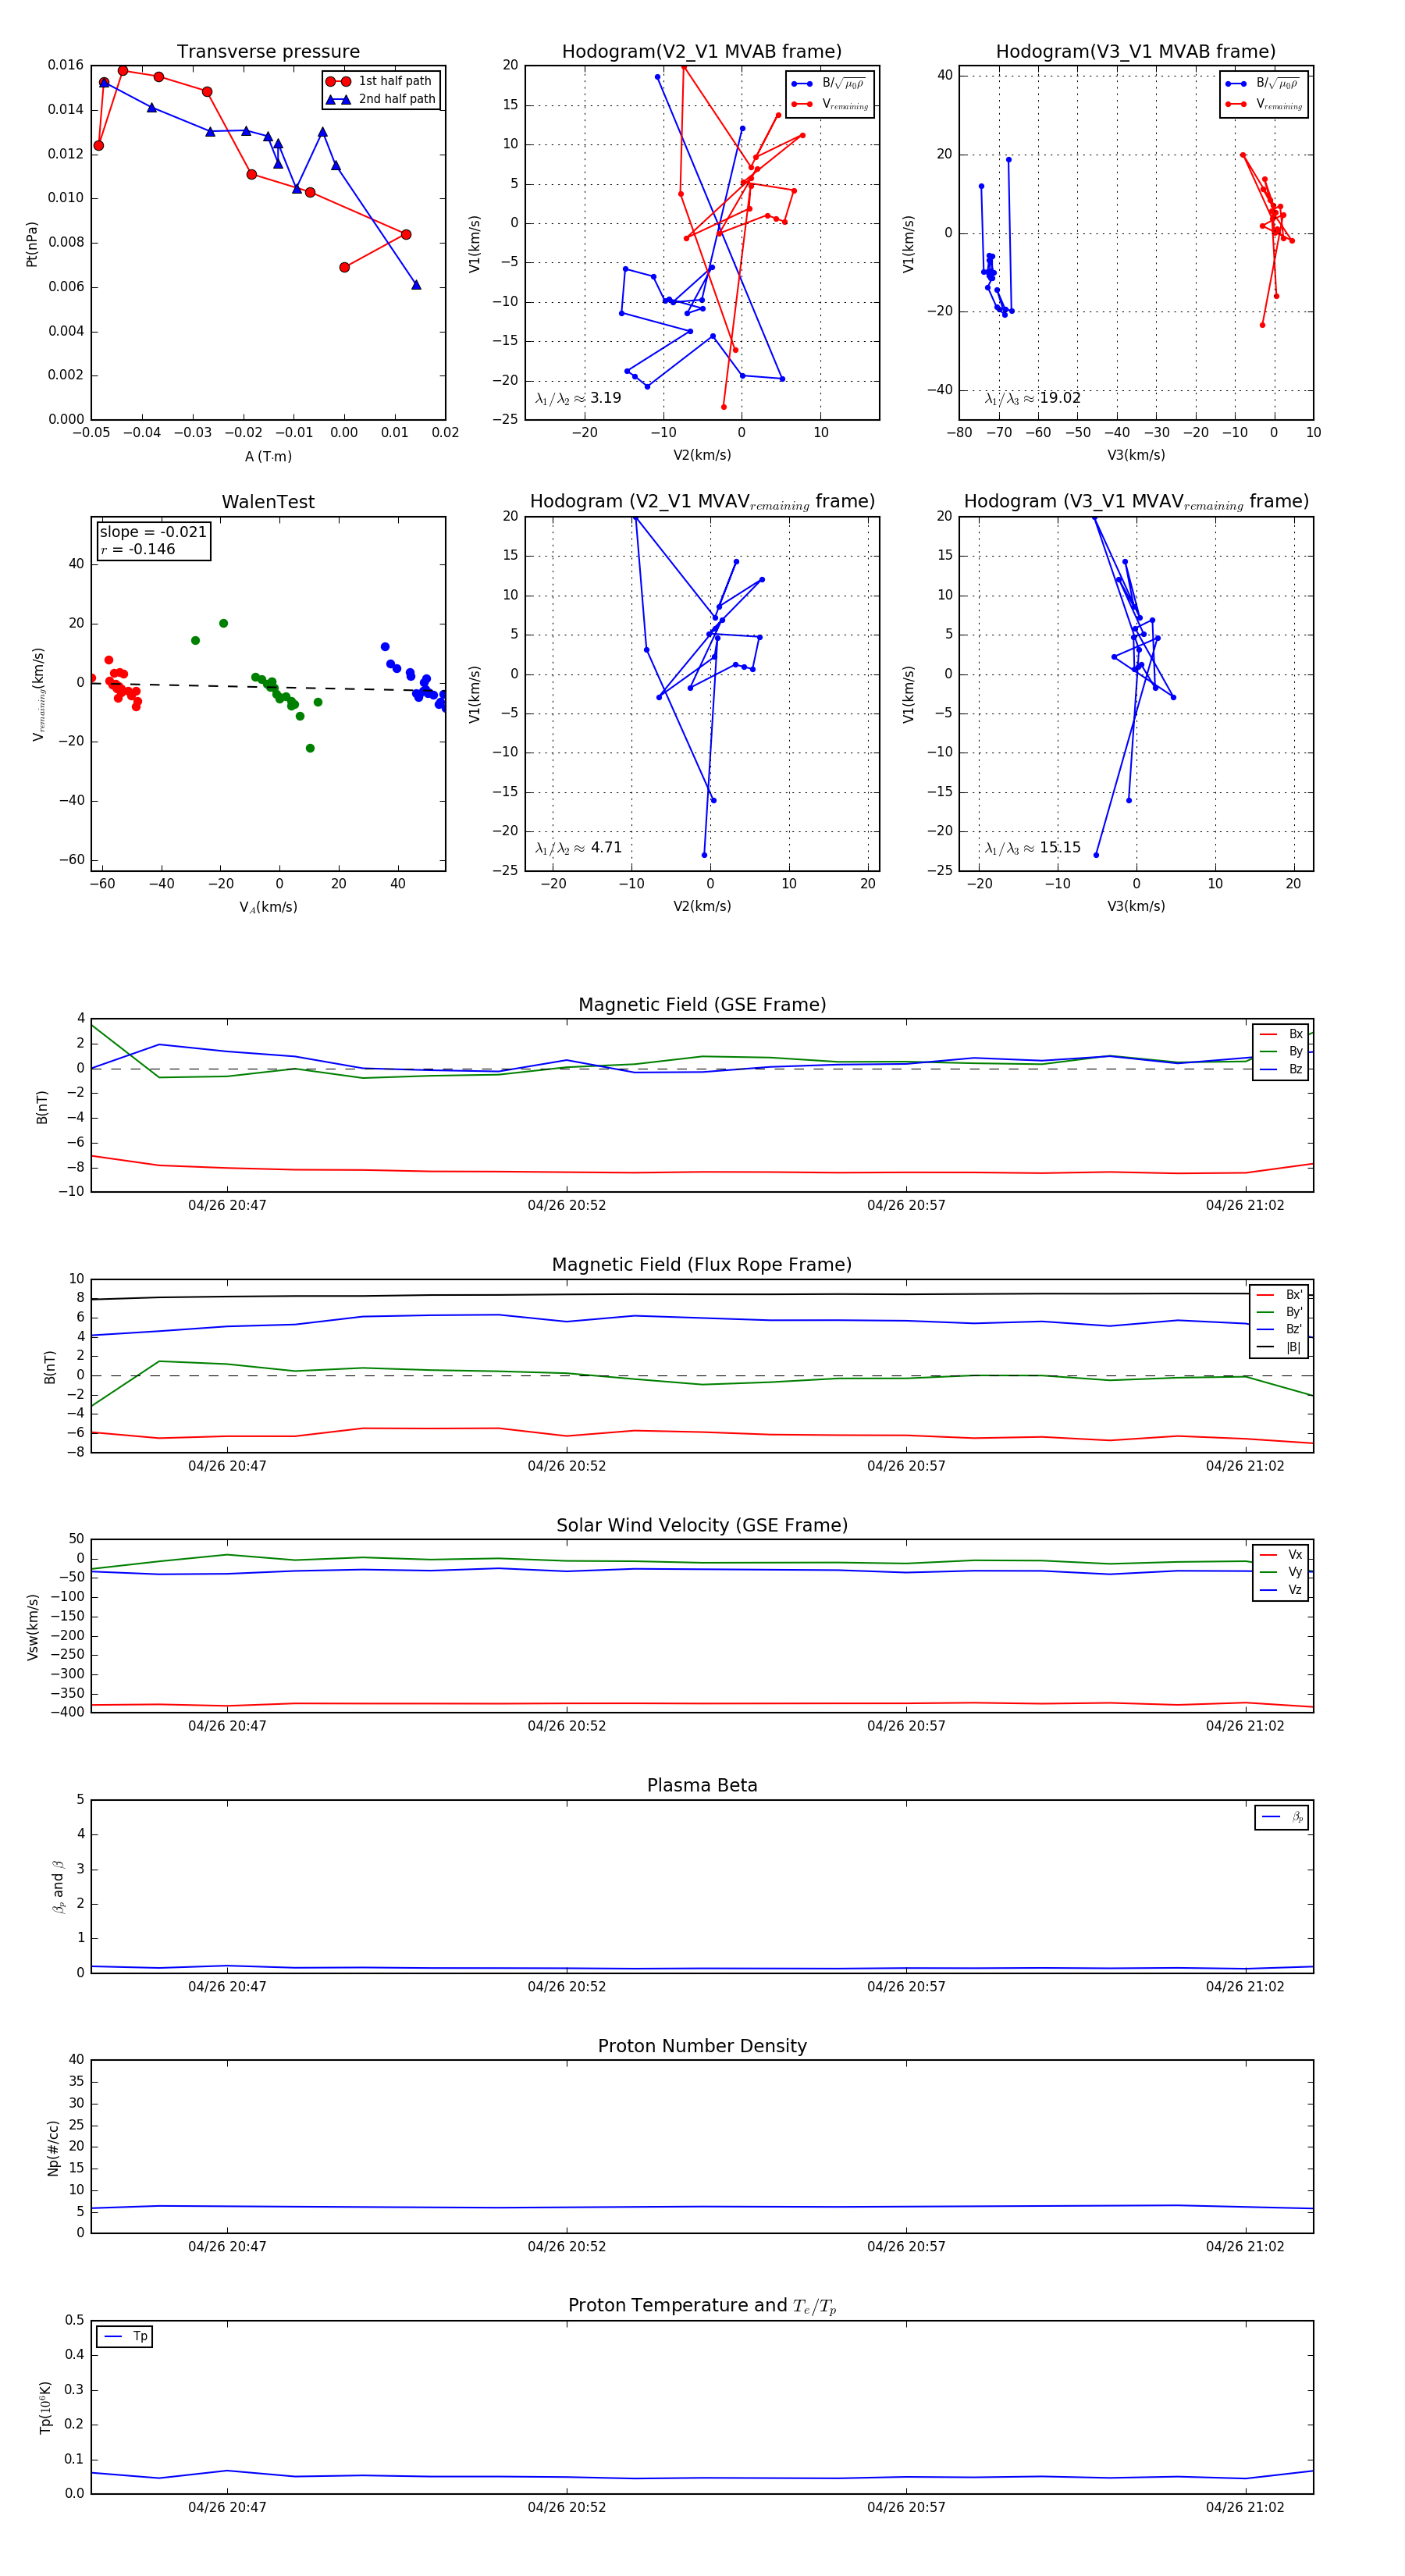
Task: Click "04/26 21:02" tick under GSE Magnetic Field plot
Action: pos(1245,1206)
